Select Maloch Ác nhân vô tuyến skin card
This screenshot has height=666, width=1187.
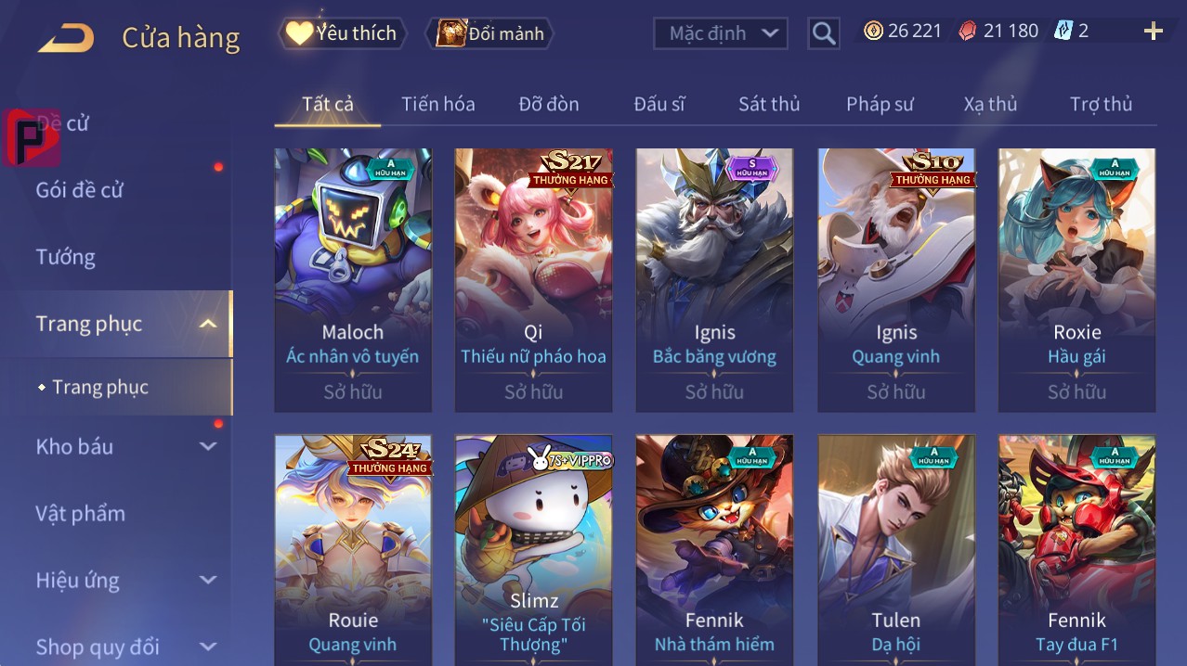(x=353, y=280)
